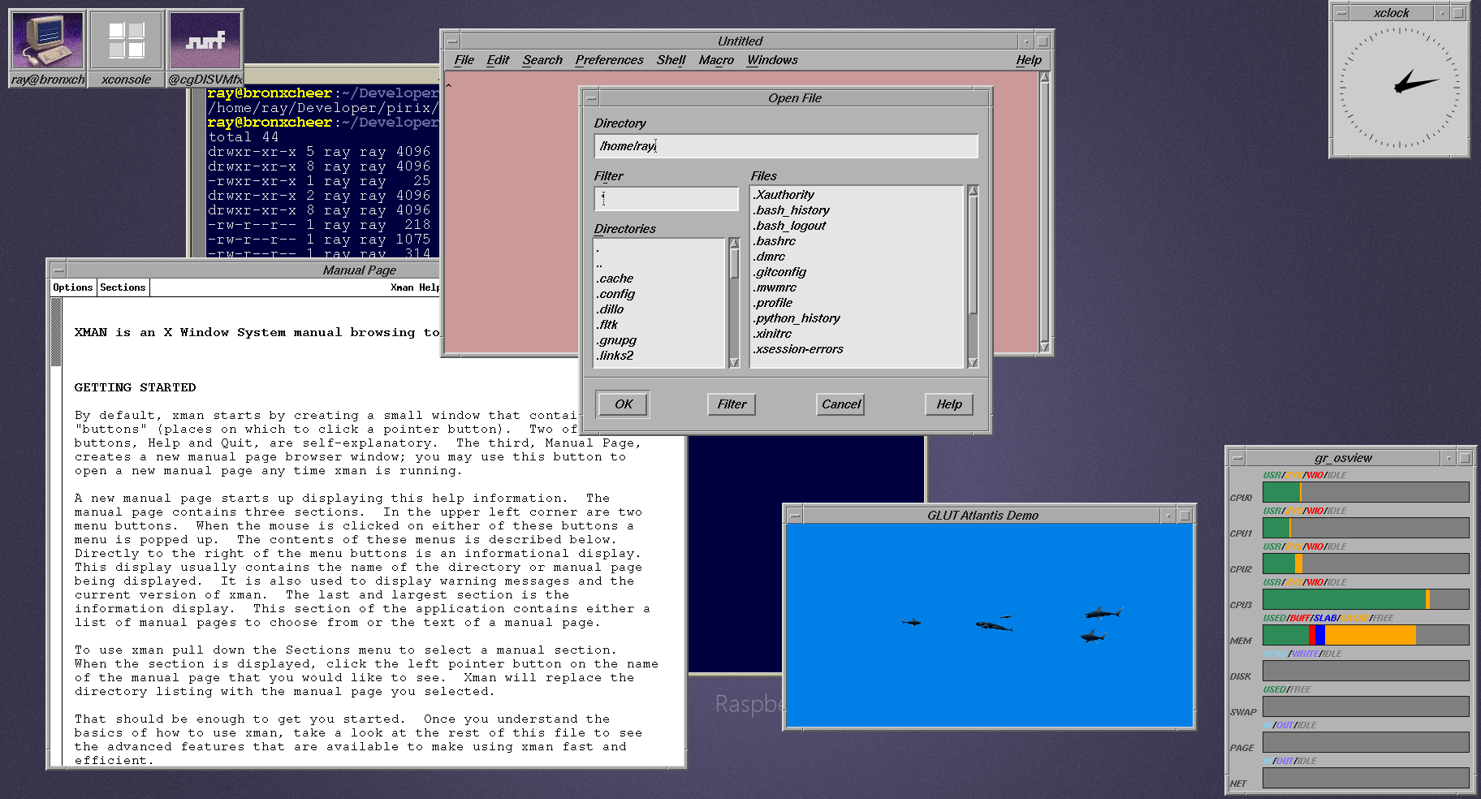
Task: Click the Filter button in Open File dialog
Action: pyautogui.click(x=732, y=404)
